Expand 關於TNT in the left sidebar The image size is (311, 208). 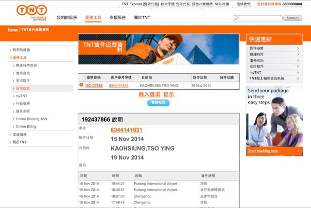click(19, 142)
